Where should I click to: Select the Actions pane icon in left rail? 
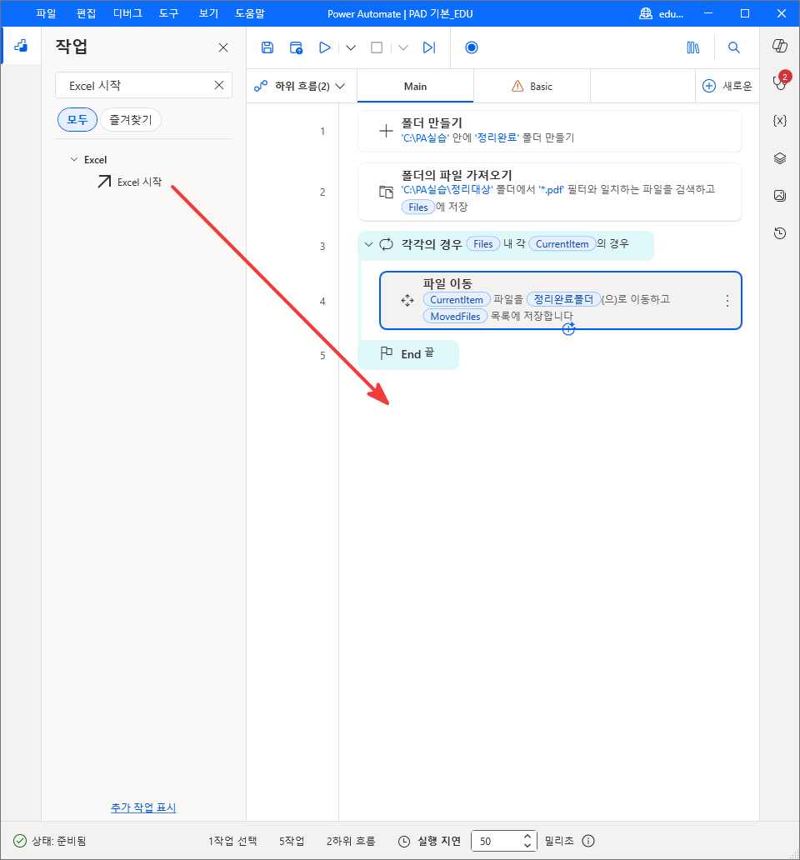[x=21, y=46]
